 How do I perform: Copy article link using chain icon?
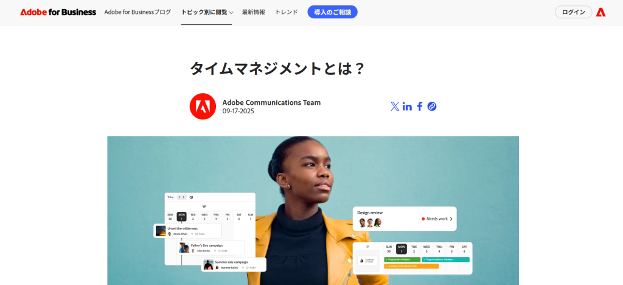(x=432, y=106)
